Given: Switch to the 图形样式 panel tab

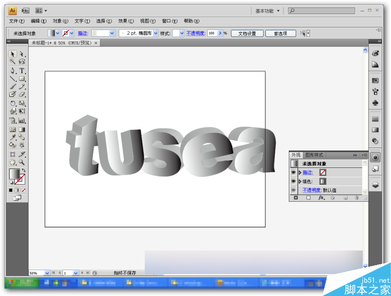Looking at the screenshot, I should tap(314, 154).
